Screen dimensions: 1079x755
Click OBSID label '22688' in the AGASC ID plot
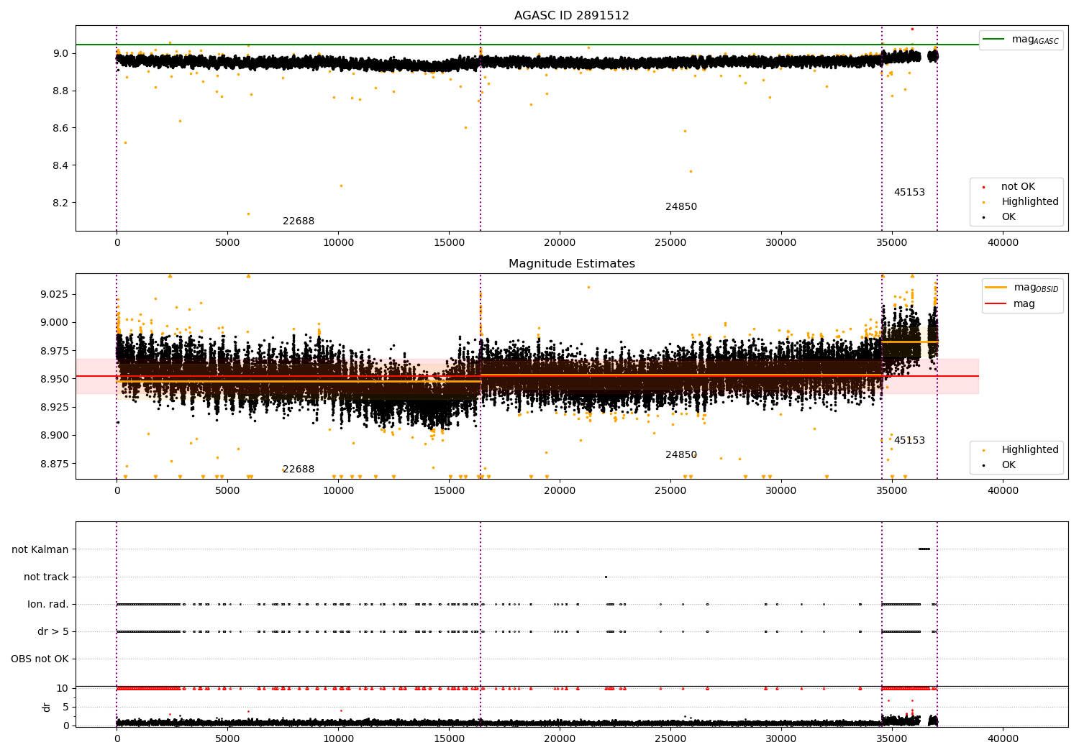(299, 221)
